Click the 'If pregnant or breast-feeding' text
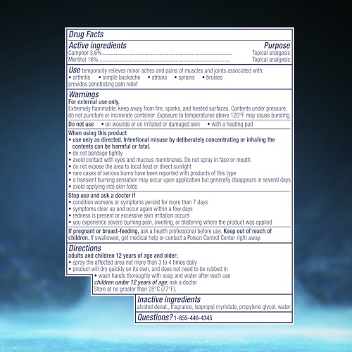 click(x=103, y=231)
